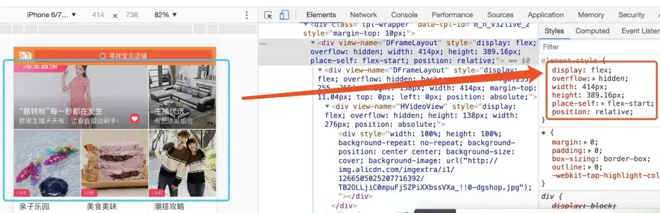Expand the margin shorthand triangle
Viewport: 660px width, 213px height.
[585, 142]
